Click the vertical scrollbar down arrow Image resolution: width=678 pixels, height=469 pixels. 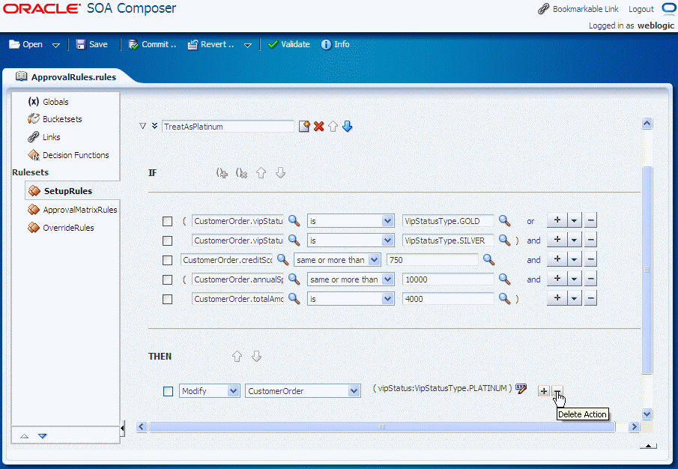pos(647,414)
